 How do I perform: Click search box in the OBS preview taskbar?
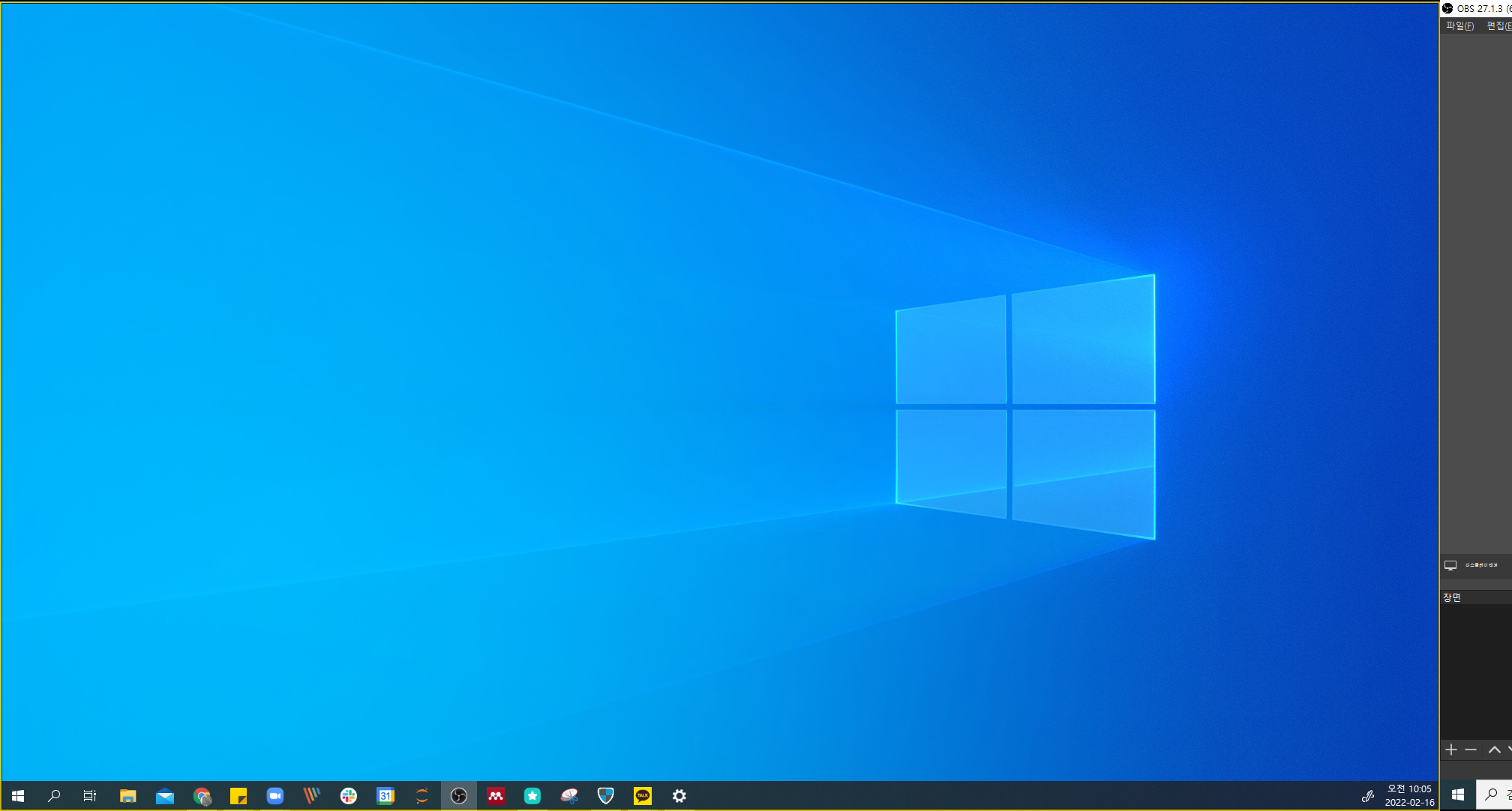[x=1495, y=795]
